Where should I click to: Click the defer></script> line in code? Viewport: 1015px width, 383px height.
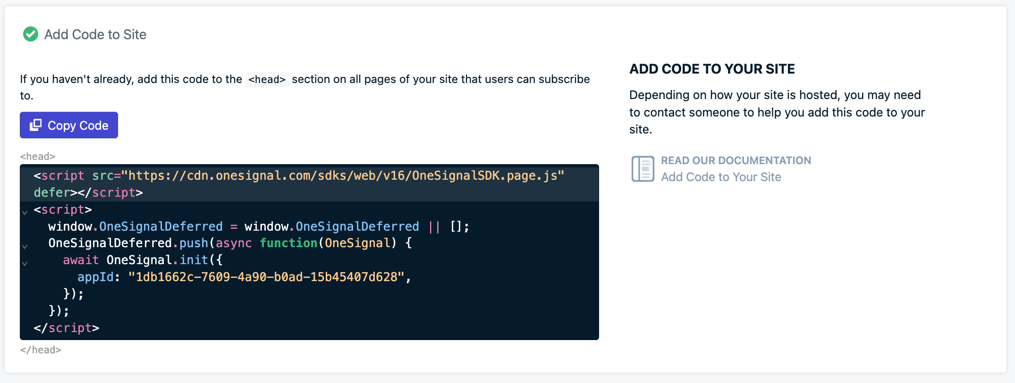click(88, 192)
